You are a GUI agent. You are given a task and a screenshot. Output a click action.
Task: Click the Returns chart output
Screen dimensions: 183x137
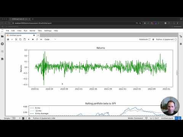coord(97,68)
